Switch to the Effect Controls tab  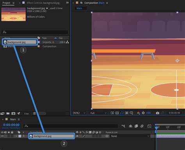pyautogui.click(x=43, y=3)
